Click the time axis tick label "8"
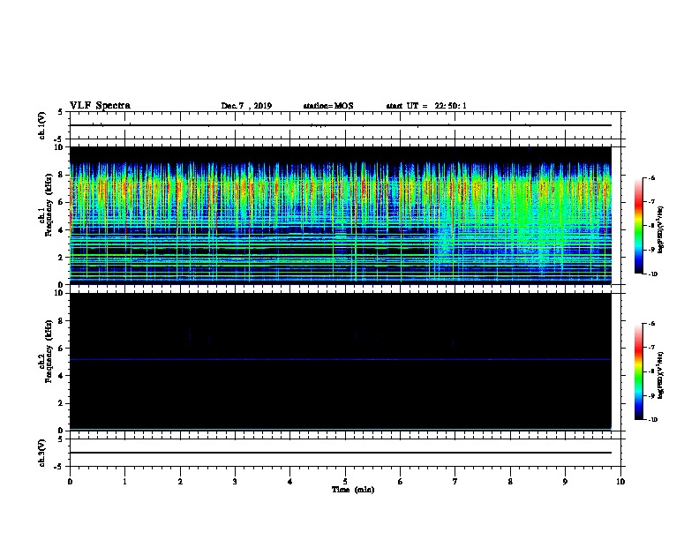Screen dimensions: 699x540 (x=510, y=482)
